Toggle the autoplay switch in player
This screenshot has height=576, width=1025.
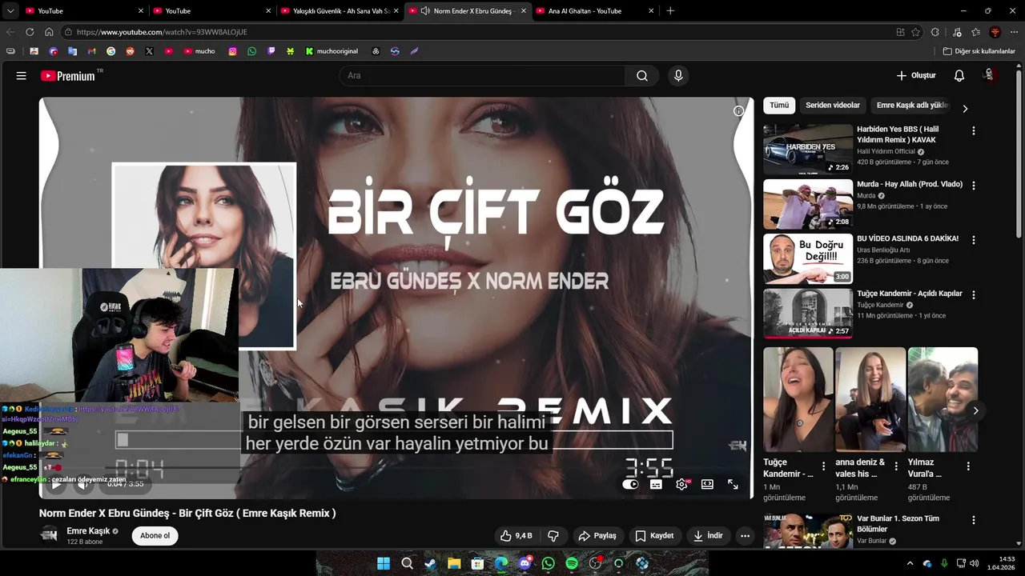(x=630, y=484)
